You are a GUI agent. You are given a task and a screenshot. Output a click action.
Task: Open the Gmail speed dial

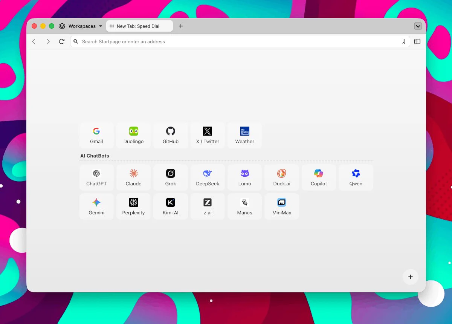(x=96, y=135)
